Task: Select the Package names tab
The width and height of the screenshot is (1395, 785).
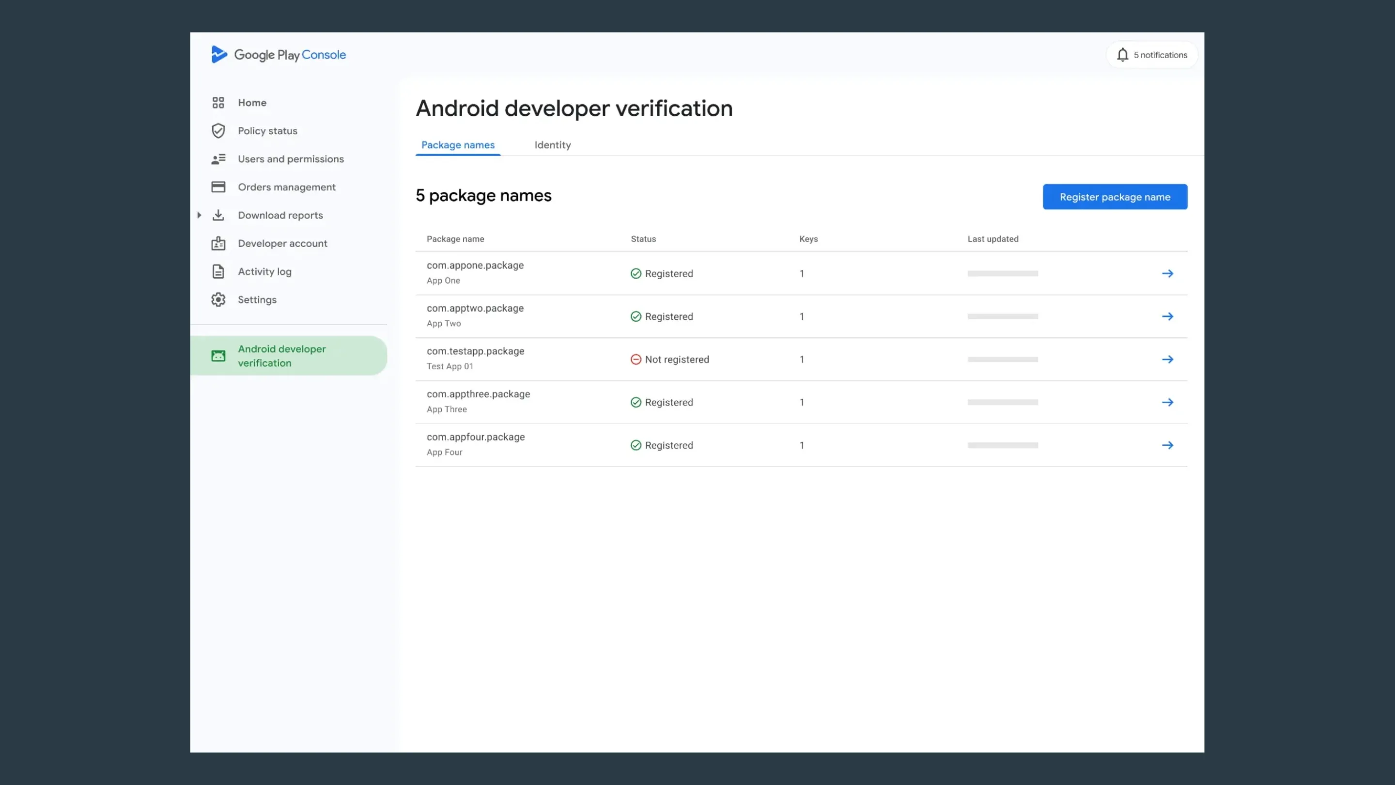Action: tap(458, 145)
